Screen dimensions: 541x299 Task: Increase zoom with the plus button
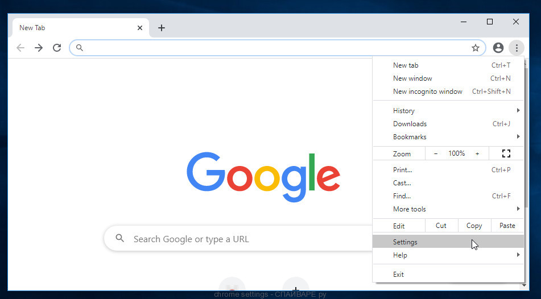point(477,153)
